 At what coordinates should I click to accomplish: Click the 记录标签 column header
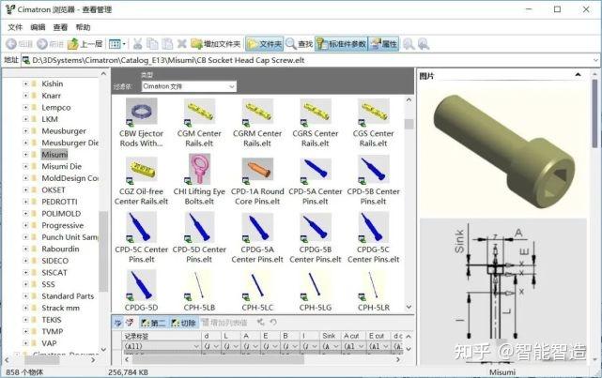point(162,336)
